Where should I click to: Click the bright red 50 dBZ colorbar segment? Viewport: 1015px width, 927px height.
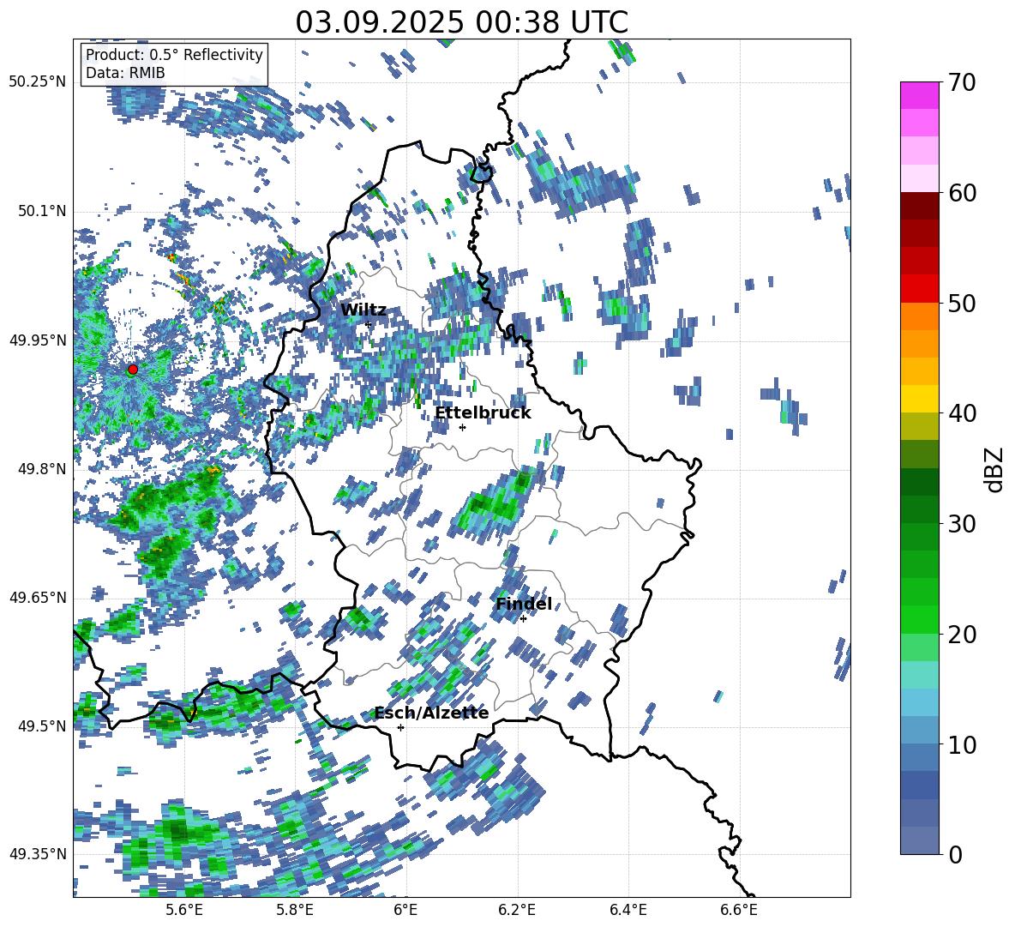click(919, 289)
